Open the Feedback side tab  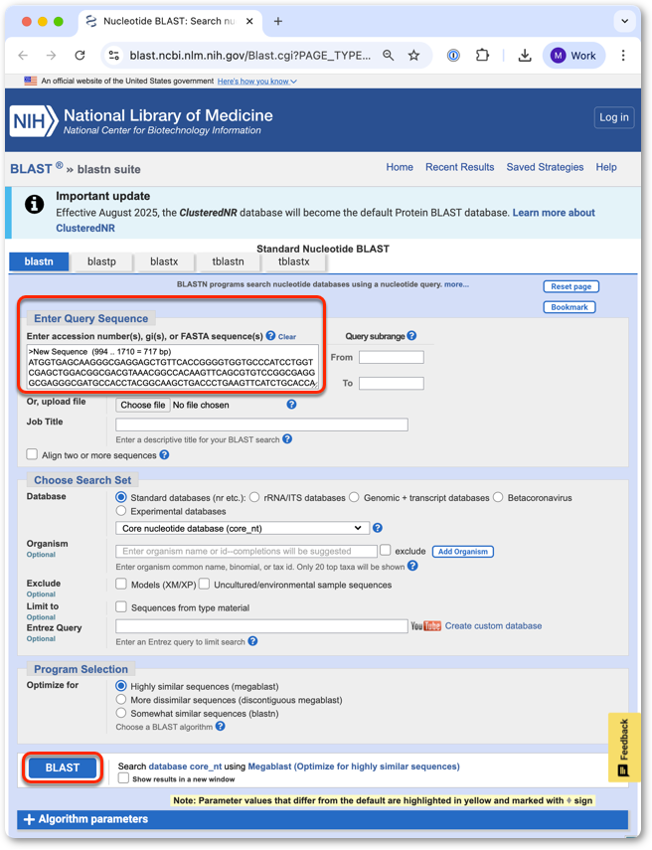tap(624, 747)
